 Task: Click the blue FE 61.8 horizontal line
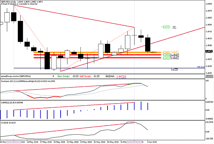pyautogui.click(x=109, y=68)
